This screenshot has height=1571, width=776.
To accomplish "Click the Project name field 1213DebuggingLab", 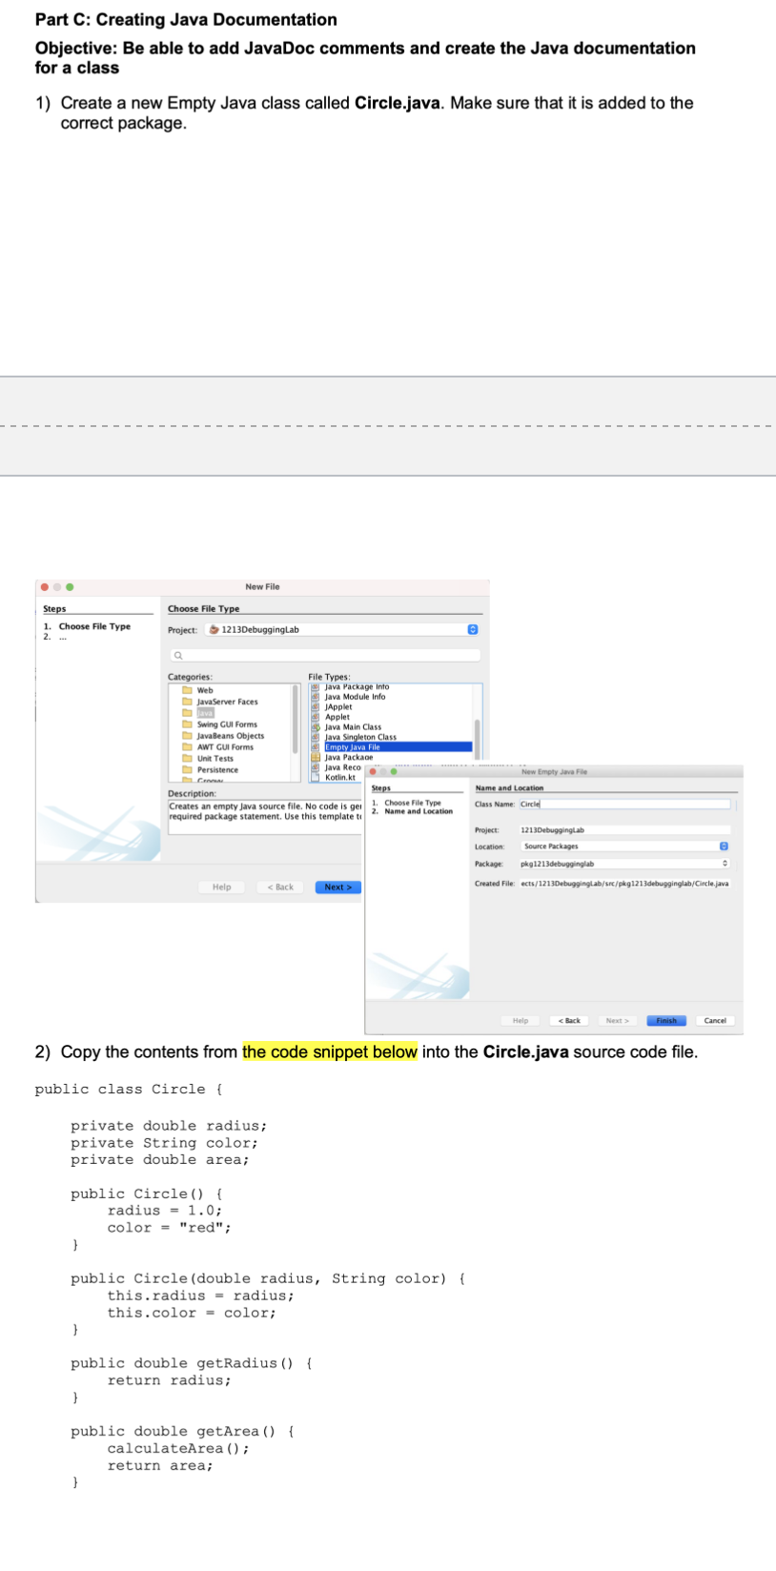I will pos(624,830).
